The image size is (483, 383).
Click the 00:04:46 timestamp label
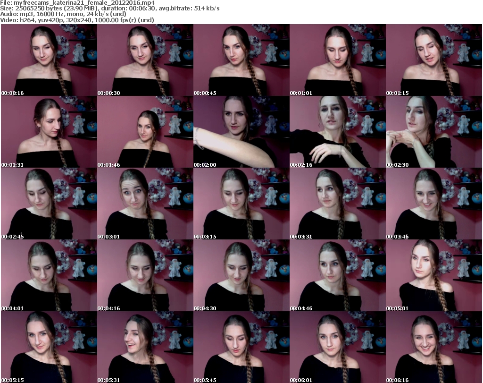pos(301,308)
